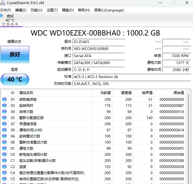Open the 功能(U) menu
This screenshot has height=184, width=193.
pos(36,10)
